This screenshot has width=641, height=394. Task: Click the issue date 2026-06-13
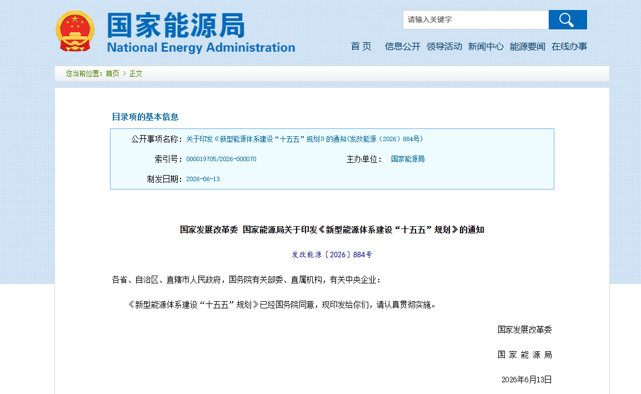pos(203,179)
